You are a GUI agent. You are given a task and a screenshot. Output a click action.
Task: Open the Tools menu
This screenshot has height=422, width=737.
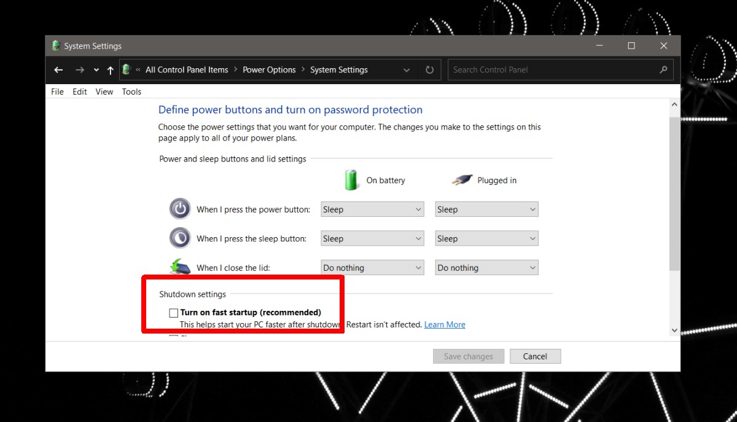(x=131, y=92)
